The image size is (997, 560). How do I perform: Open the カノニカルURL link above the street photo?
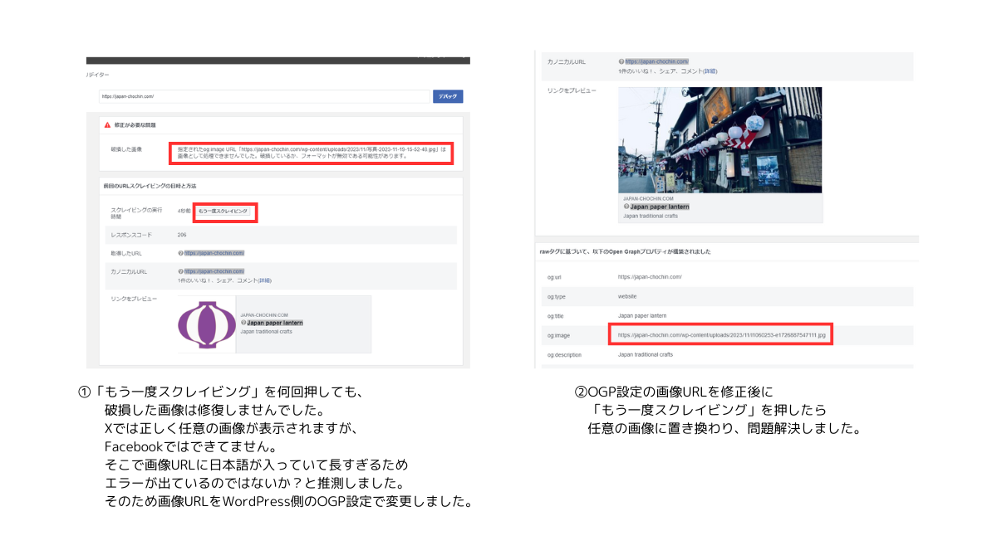(657, 61)
